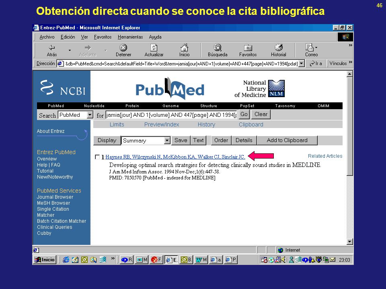386x289 pixels.
Task: Click into the Dirección address field
Action: tap(182, 64)
